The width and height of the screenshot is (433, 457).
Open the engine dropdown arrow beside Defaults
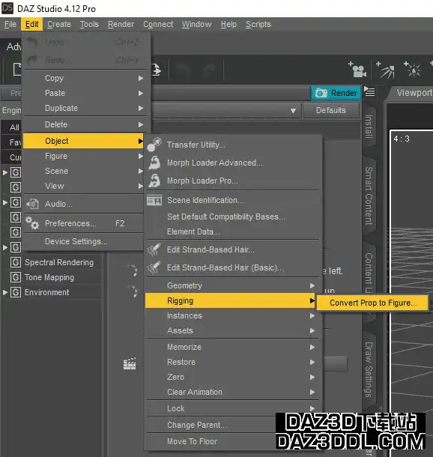[x=293, y=110]
